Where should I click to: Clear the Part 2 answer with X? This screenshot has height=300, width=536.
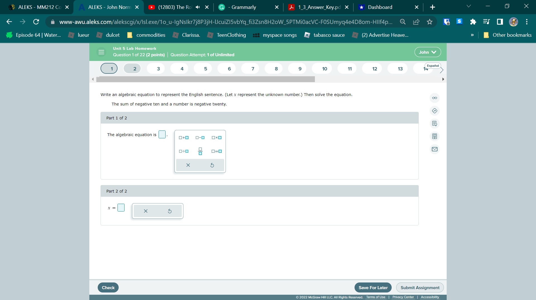146,211
